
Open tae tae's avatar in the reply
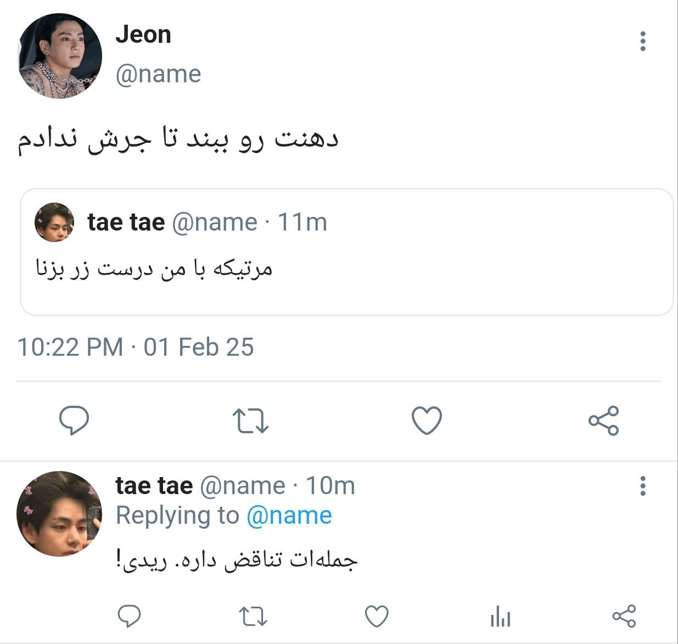click(x=60, y=514)
